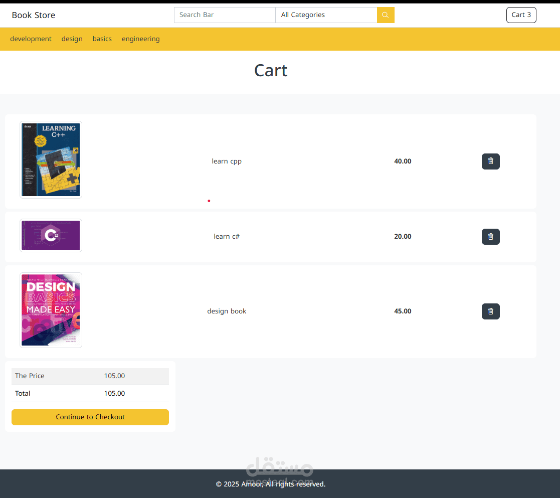Screen dimensions: 560x498
Task: Click the 45.00 price value
Action: tap(403, 311)
